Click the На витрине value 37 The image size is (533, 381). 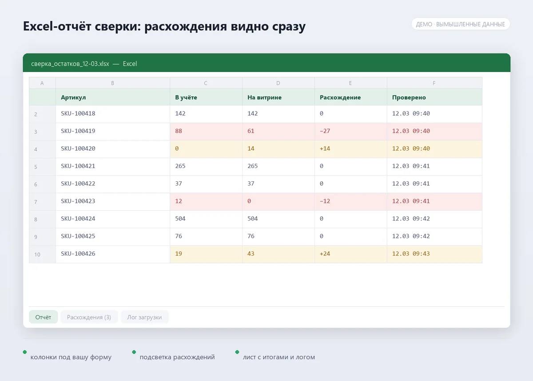(x=278, y=184)
